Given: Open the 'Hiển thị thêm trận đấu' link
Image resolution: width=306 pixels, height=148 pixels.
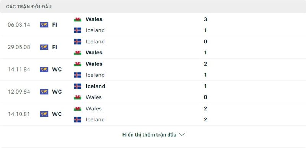Looking at the screenshot, I should pos(149,135).
